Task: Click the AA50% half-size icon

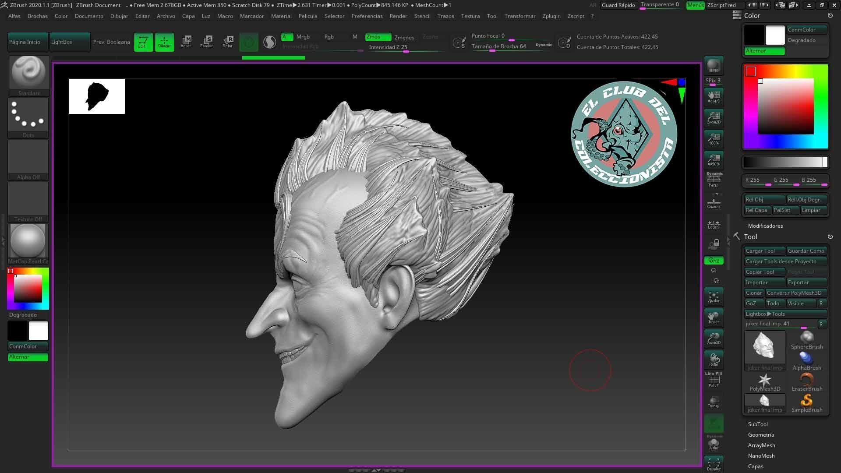Action: [x=714, y=160]
